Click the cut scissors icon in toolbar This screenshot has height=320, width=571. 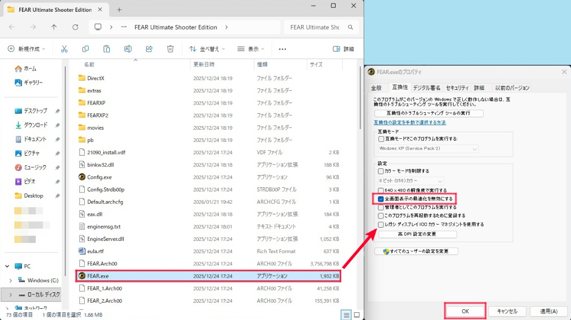(x=64, y=49)
